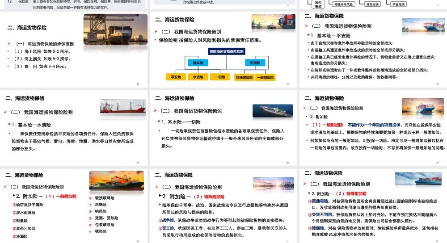Click the list item 包装破裂险
The image size is (447, 243).
(105, 225)
